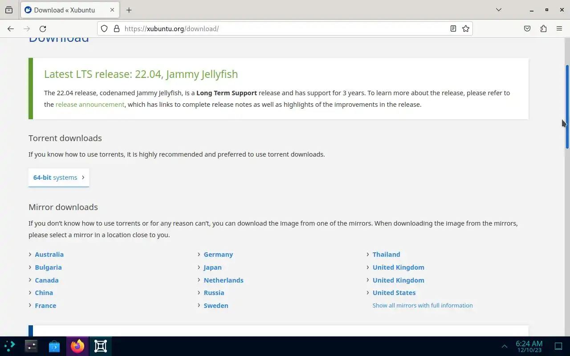
Task: Click the Mirror downloads heading
Action: coord(63,207)
